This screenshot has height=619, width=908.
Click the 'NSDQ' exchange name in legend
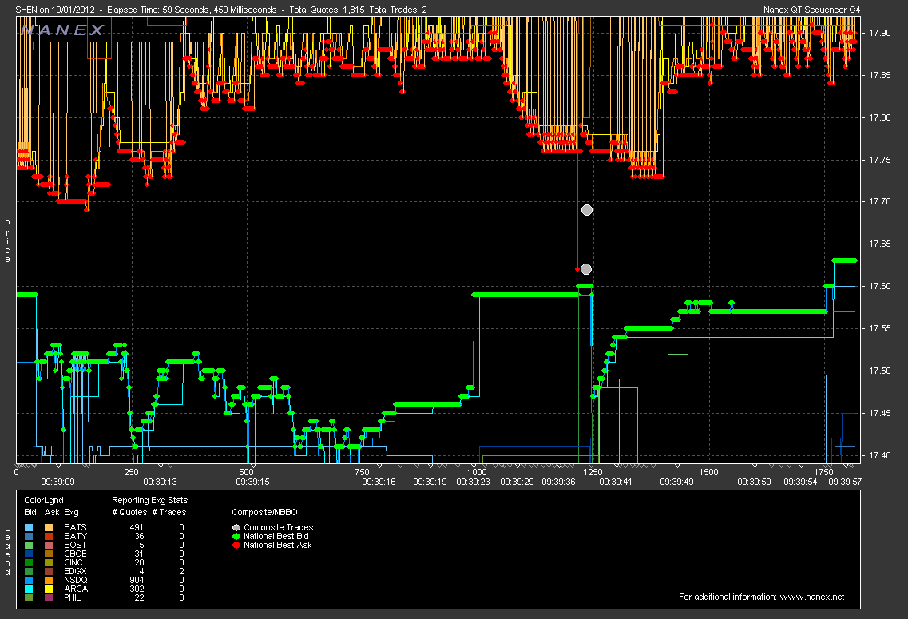(76, 580)
